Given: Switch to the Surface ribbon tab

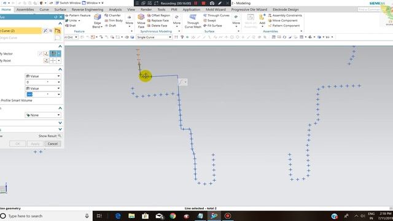Looking at the screenshot, I should point(60,10).
